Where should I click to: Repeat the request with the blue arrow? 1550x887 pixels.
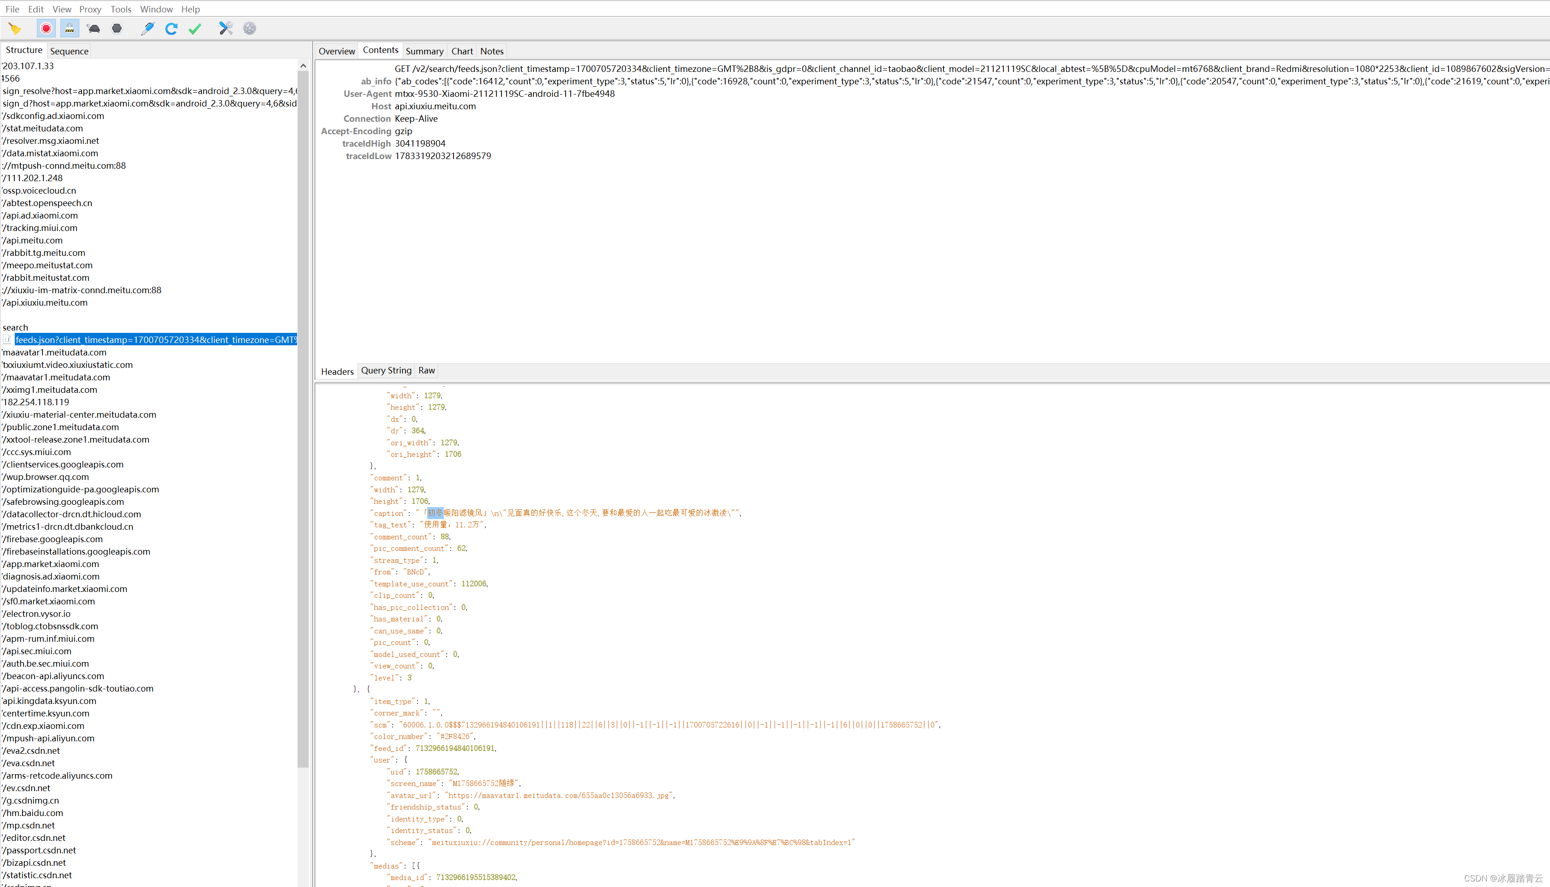(x=171, y=29)
